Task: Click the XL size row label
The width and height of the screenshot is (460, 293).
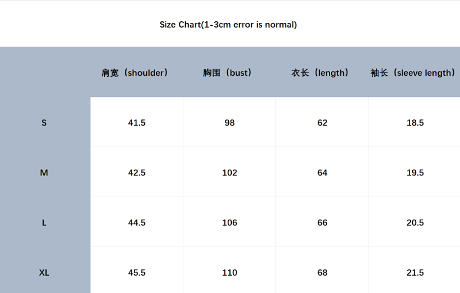Action: [x=44, y=273]
